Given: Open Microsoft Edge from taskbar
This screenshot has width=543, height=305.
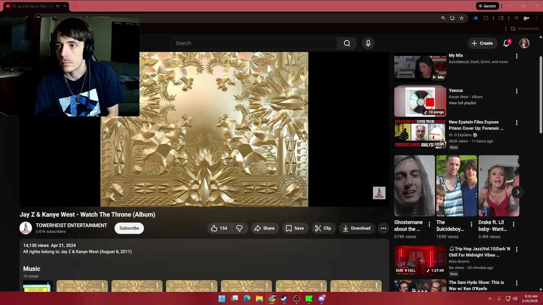Looking at the screenshot, I should pos(246,299).
